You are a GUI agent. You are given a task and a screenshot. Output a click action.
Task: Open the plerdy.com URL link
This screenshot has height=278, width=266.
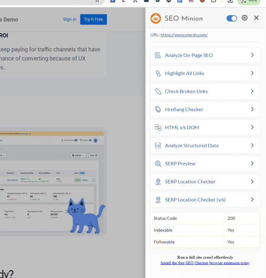[x=184, y=35]
